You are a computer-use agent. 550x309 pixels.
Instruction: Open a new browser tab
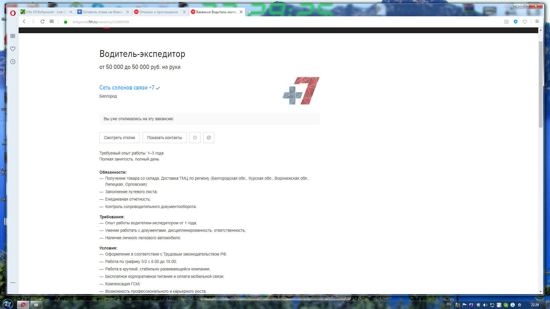250,12
